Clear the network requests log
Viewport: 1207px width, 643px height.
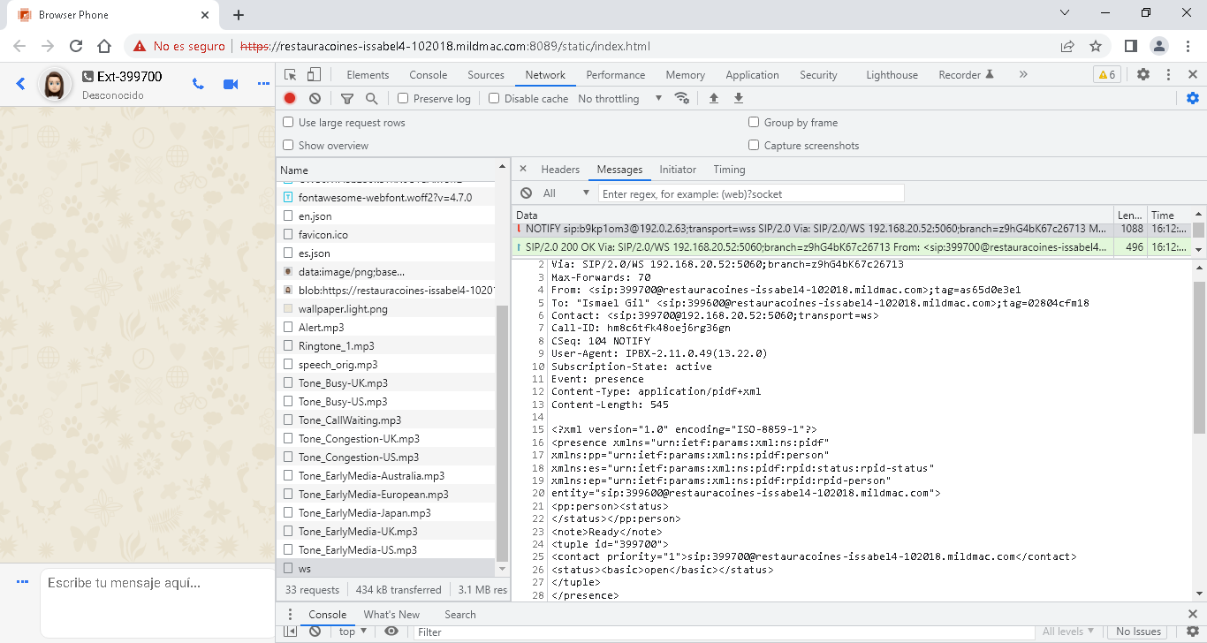coord(314,98)
